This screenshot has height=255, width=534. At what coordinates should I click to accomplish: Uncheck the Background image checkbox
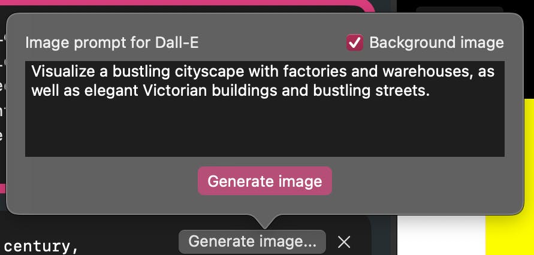coord(355,43)
